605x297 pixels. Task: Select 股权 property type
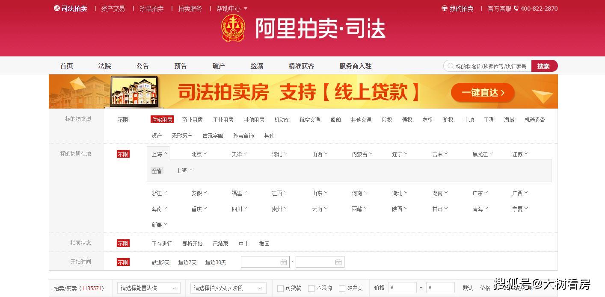[387, 120]
